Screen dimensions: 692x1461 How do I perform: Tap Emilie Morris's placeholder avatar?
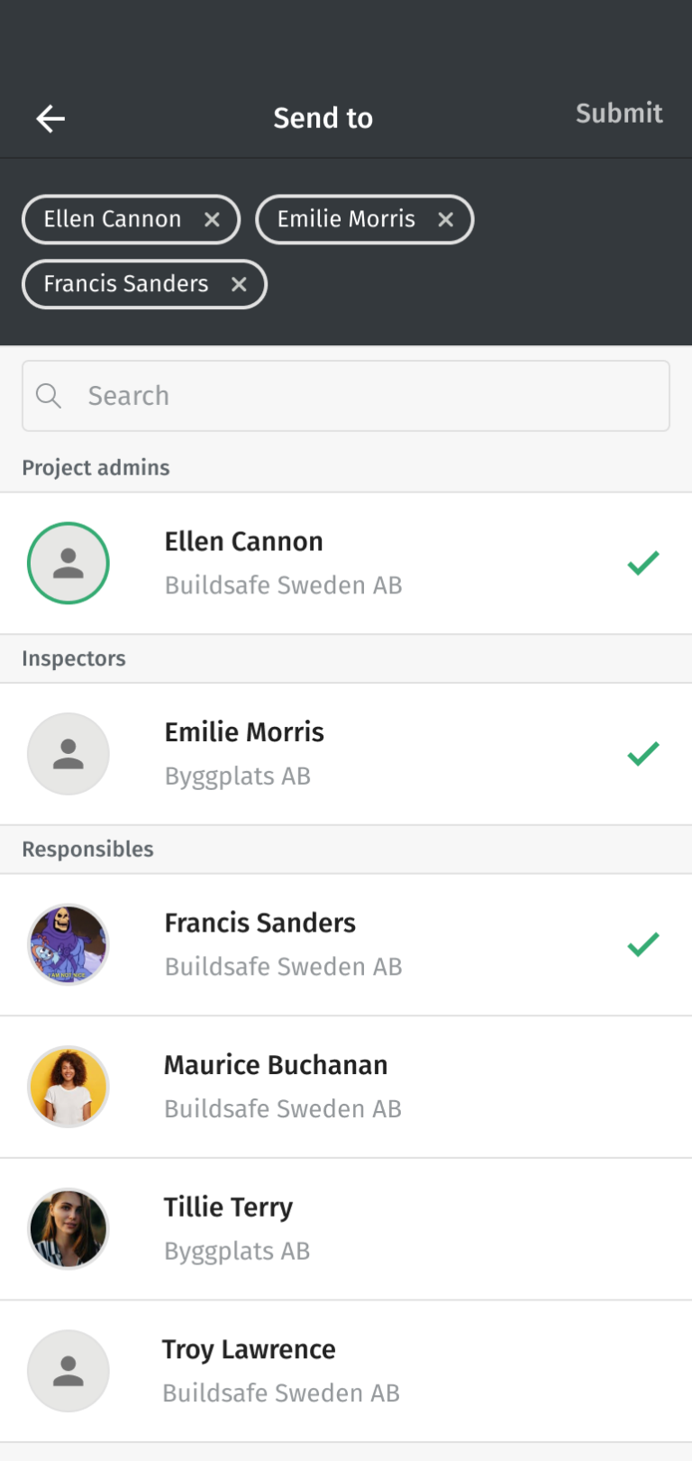pos(68,754)
